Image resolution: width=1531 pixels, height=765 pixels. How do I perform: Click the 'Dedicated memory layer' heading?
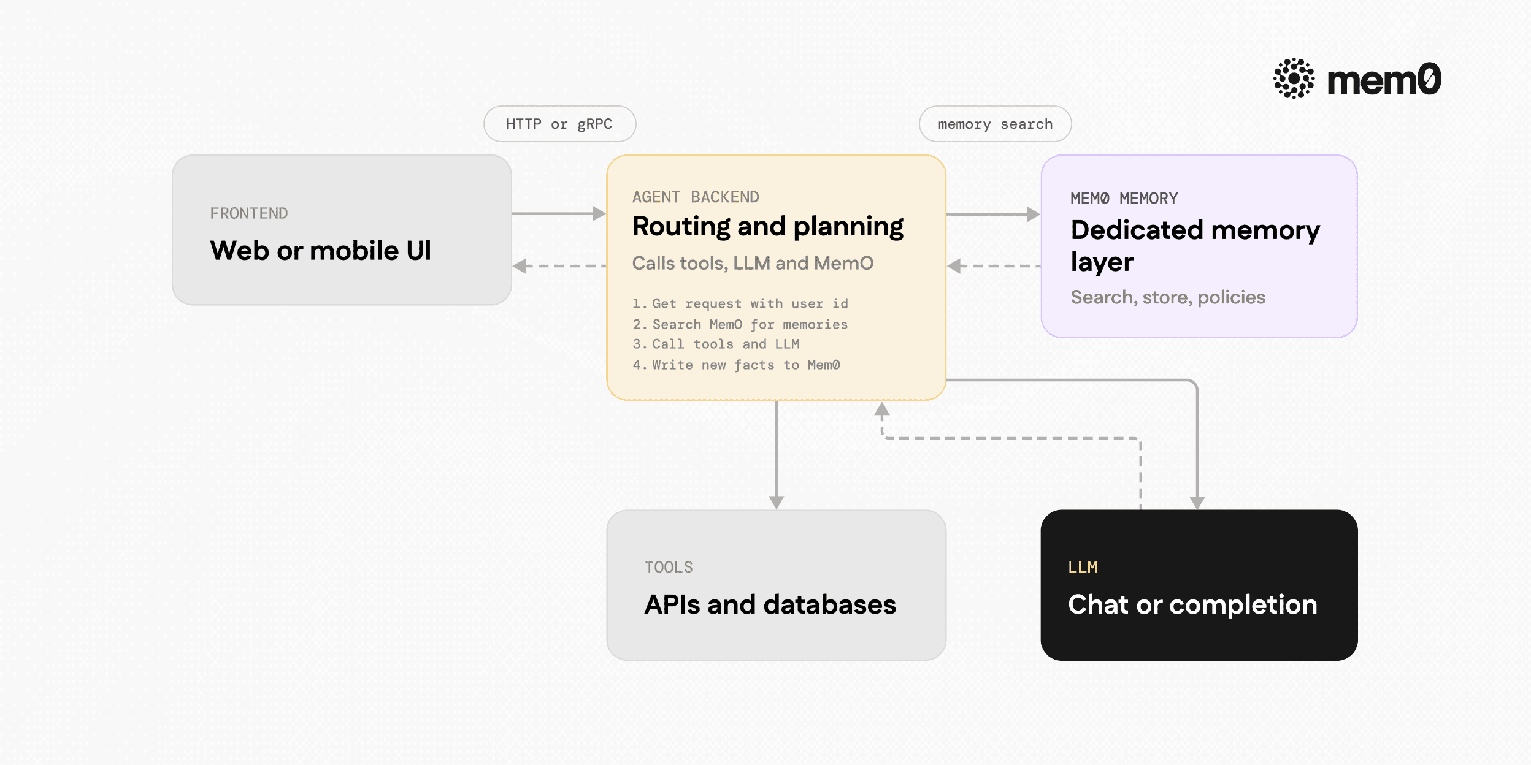click(x=1195, y=246)
